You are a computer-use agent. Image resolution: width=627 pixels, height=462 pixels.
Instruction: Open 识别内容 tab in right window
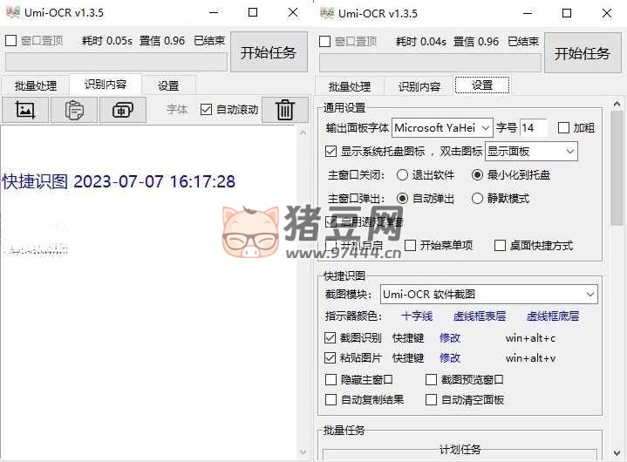pos(419,86)
